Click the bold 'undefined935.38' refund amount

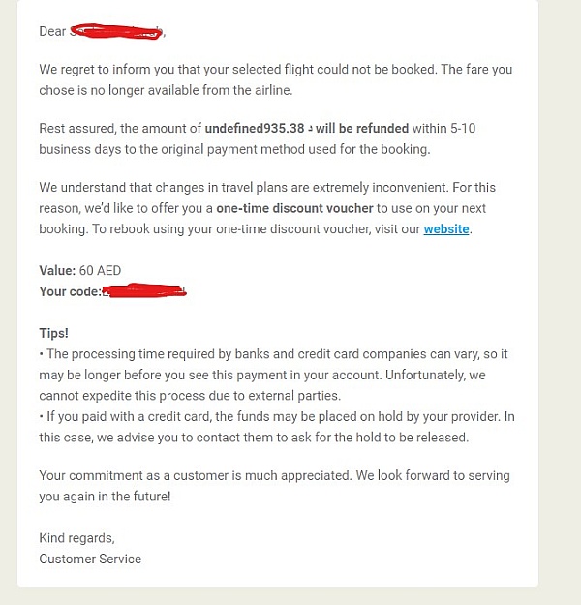tap(255, 128)
